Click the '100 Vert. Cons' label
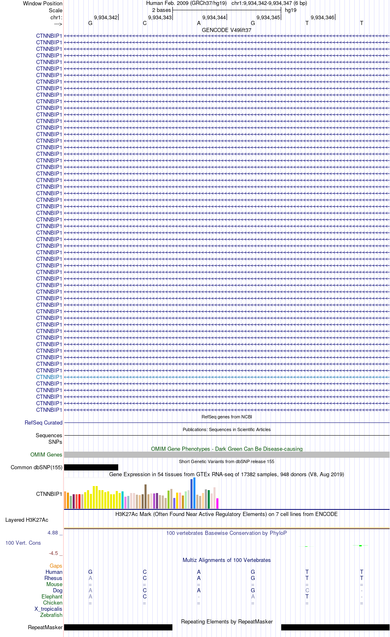Screen dimensions: 390x637 23,543
